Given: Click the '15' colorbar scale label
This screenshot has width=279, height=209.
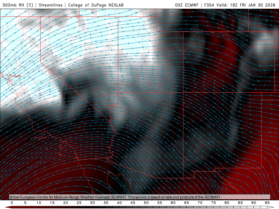Looking at the screenshot, I should 52,203.
